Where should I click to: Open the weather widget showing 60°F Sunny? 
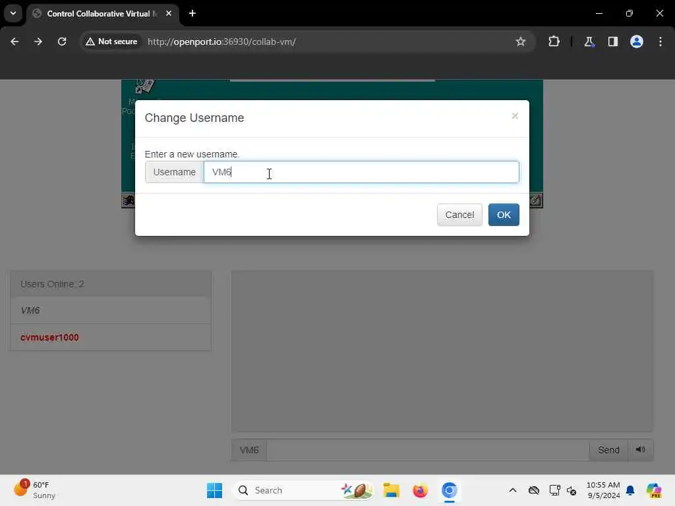click(34, 490)
